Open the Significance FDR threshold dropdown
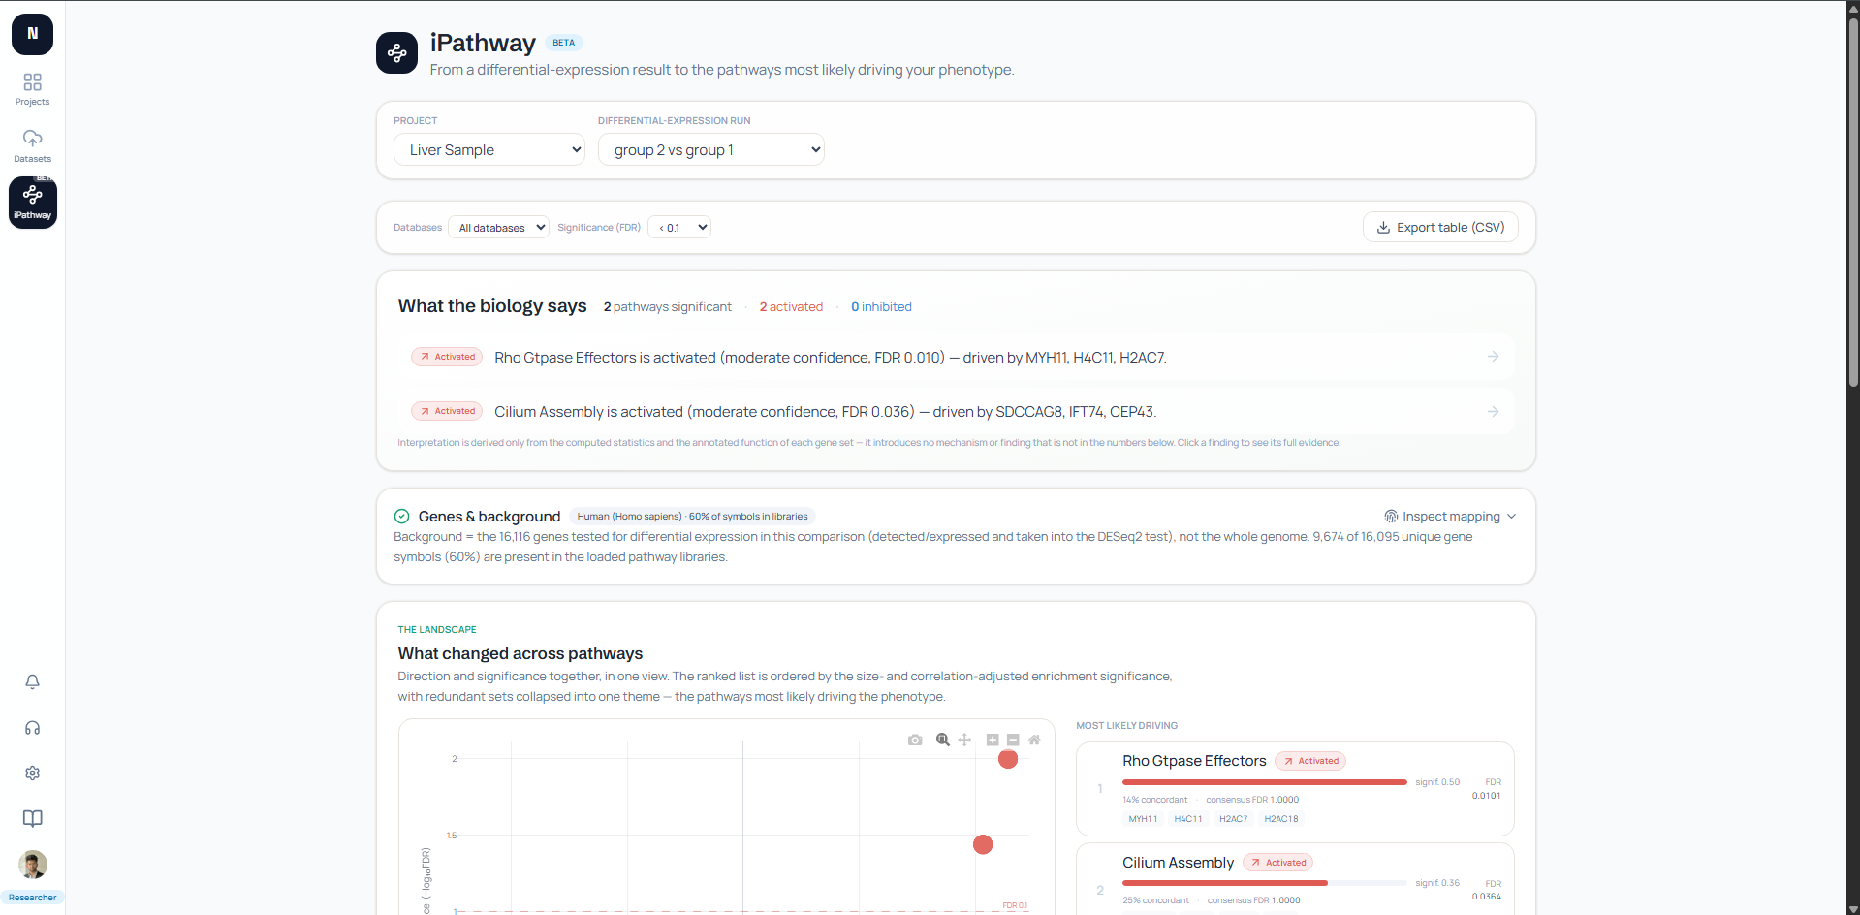 point(679,228)
